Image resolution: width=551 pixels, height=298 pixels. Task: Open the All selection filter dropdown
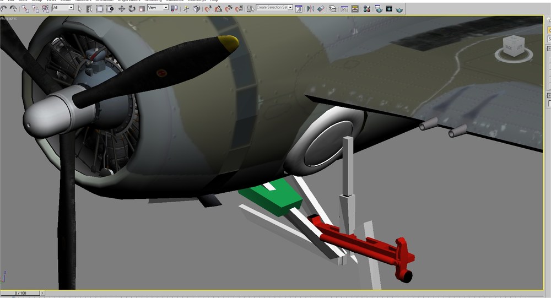pos(63,8)
